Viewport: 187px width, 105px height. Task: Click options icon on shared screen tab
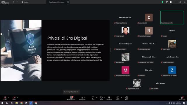[x=68, y=2]
